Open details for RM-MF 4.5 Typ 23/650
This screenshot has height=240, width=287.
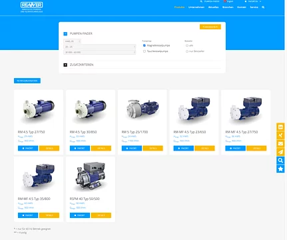coord(204,148)
